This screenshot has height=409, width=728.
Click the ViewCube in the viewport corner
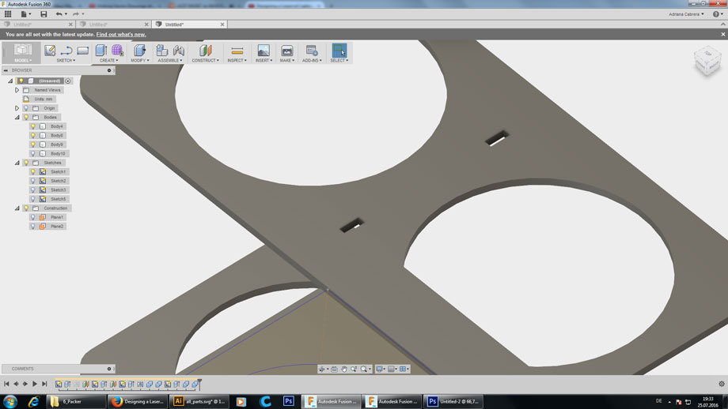pyautogui.click(x=707, y=62)
